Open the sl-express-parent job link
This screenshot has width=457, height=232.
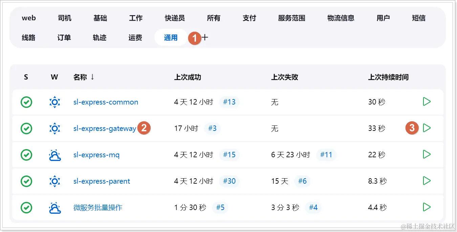[102, 181]
